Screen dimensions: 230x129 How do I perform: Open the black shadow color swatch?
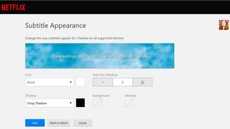[x=80, y=103]
